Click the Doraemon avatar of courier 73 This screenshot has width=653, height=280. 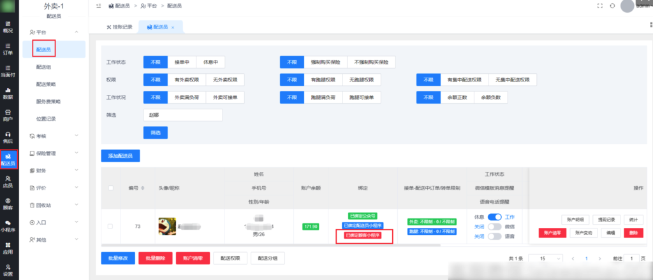[167, 227]
